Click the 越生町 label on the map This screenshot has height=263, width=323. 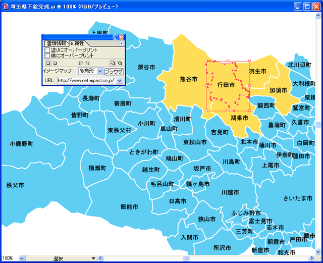[151, 170]
